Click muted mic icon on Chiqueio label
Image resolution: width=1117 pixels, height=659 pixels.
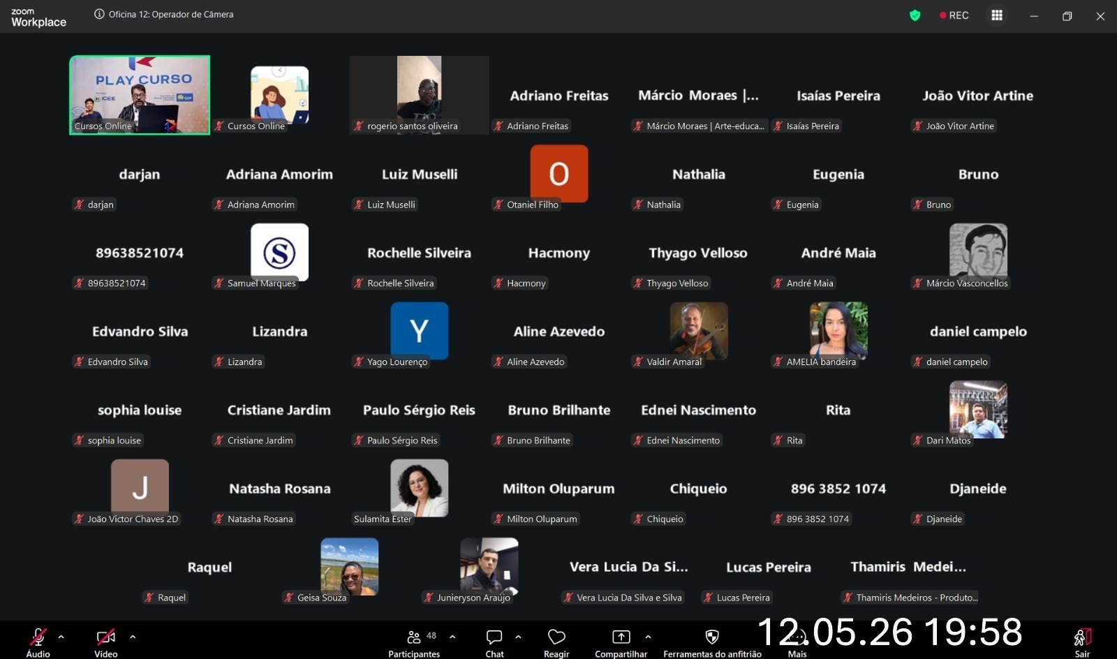tap(638, 519)
